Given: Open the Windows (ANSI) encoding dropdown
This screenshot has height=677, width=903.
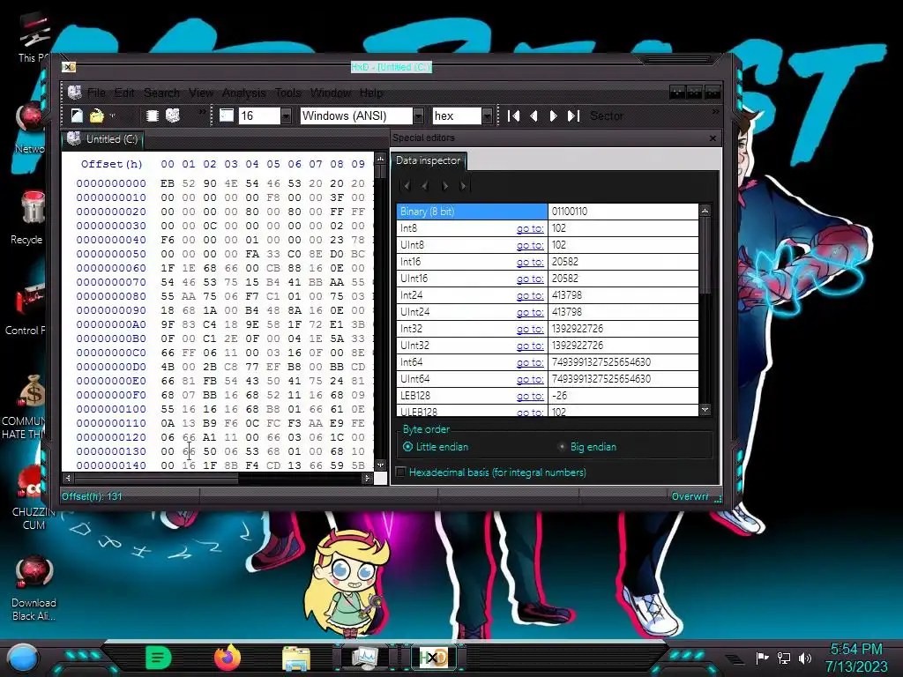Looking at the screenshot, I should pos(419,116).
